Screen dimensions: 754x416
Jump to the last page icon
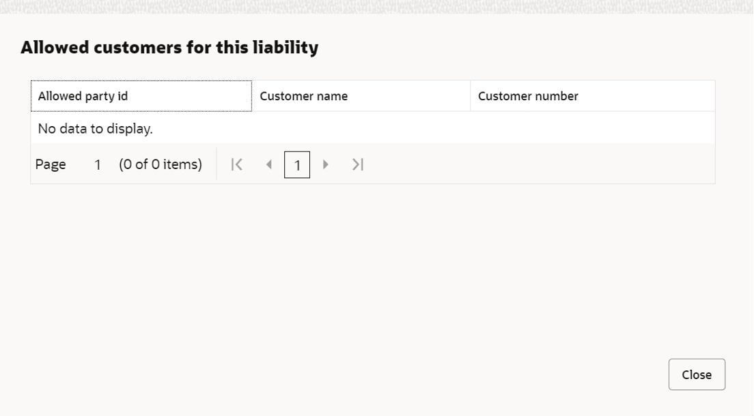click(358, 165)
